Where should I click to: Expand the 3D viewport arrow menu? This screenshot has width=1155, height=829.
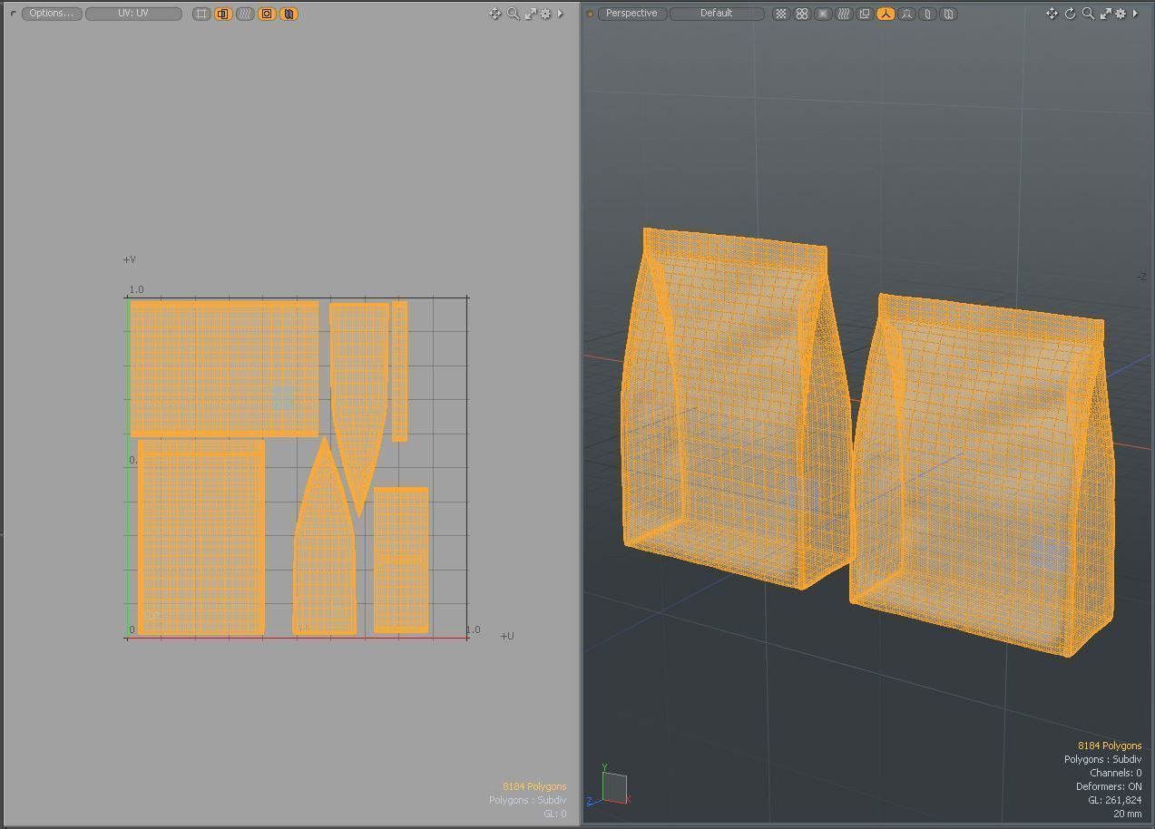(1135, 14)
